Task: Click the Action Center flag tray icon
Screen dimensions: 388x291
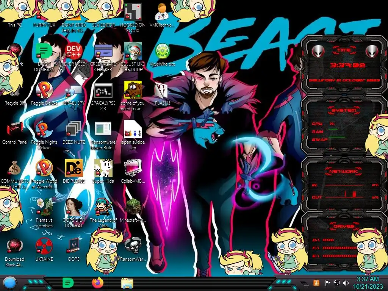Action: (x=327, y=283)
